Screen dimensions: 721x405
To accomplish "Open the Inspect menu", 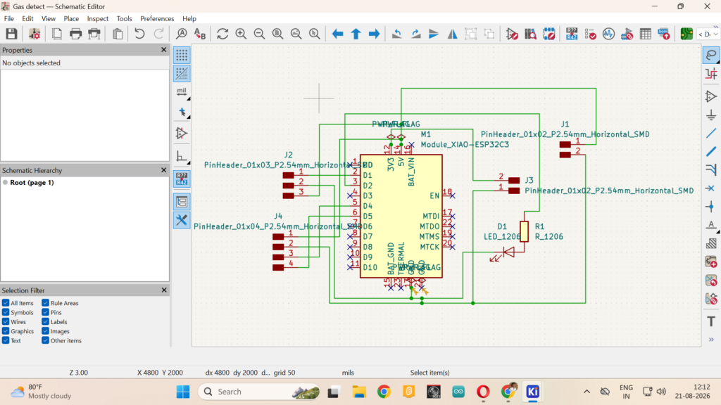I will pos(97,19).
